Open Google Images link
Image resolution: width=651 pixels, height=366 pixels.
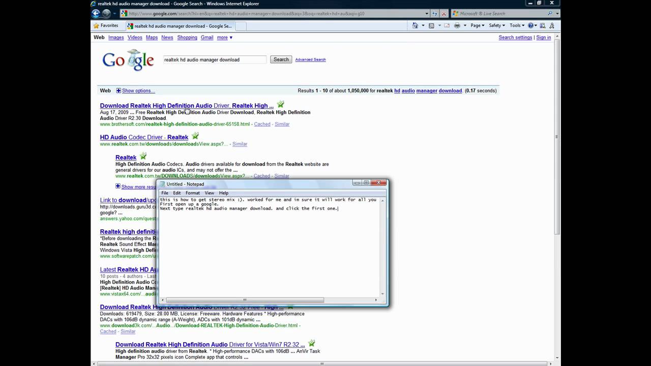(116, 38)
